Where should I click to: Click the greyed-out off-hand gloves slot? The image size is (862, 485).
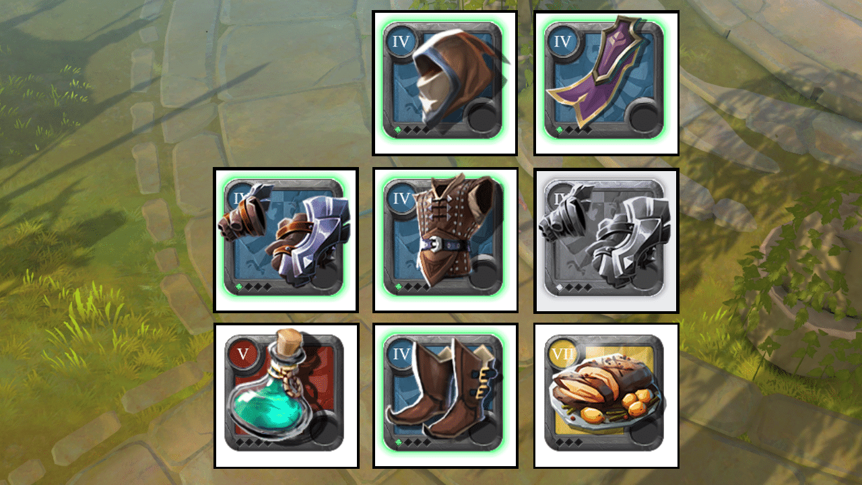coord(606,240)
